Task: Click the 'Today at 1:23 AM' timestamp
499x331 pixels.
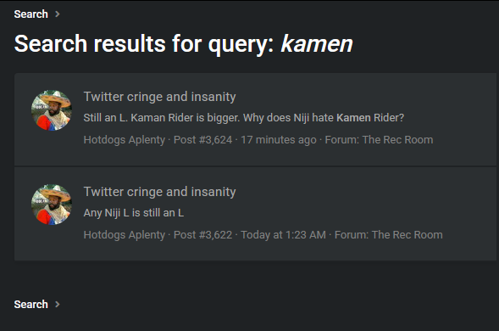Action: (283, 235)
